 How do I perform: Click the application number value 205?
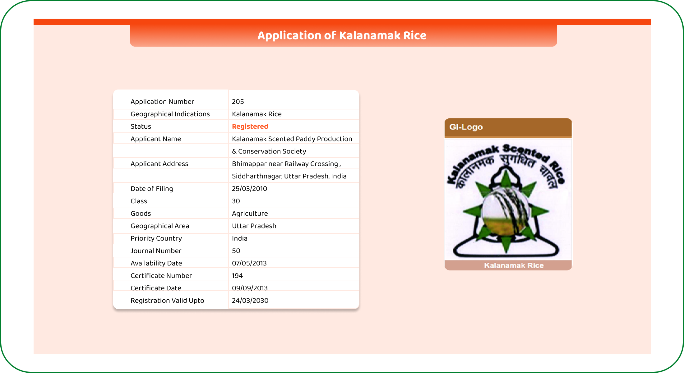(x=238, y=102)
